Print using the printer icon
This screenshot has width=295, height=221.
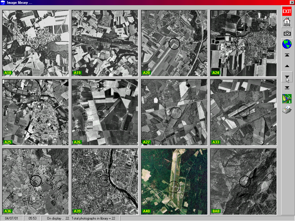[x=287, y=110]
